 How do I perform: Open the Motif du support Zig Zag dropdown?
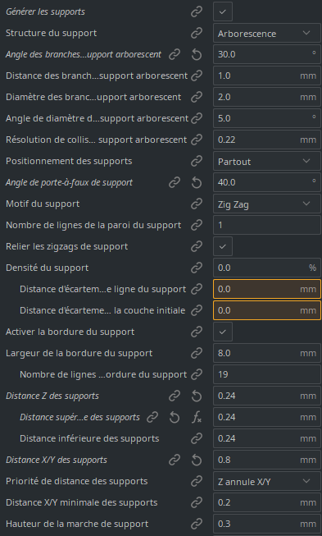tap(267, 204)
